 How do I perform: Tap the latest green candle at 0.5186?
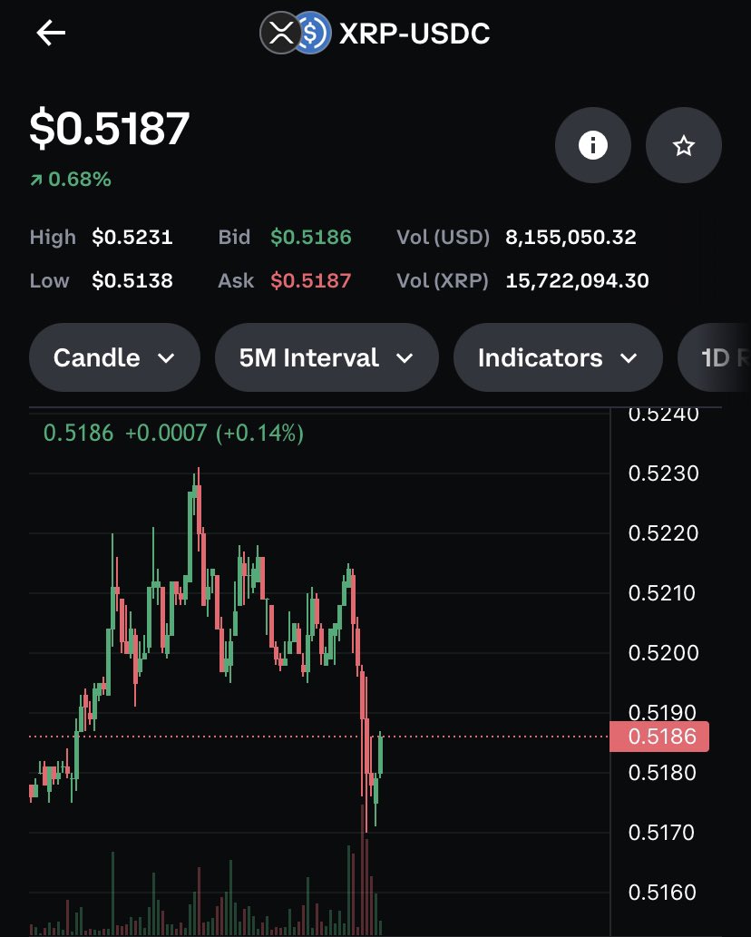tap(381, 754)
